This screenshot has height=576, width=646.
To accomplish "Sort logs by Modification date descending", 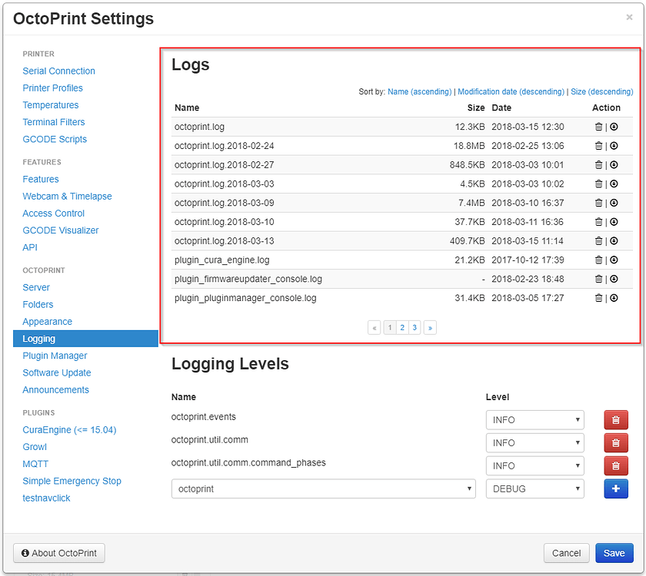I will click(x=511, y=91).
